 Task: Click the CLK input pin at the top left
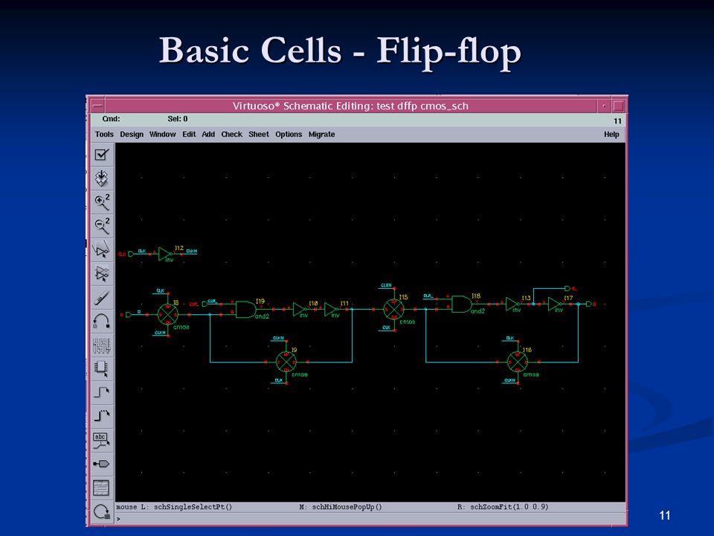coord(131,254)
